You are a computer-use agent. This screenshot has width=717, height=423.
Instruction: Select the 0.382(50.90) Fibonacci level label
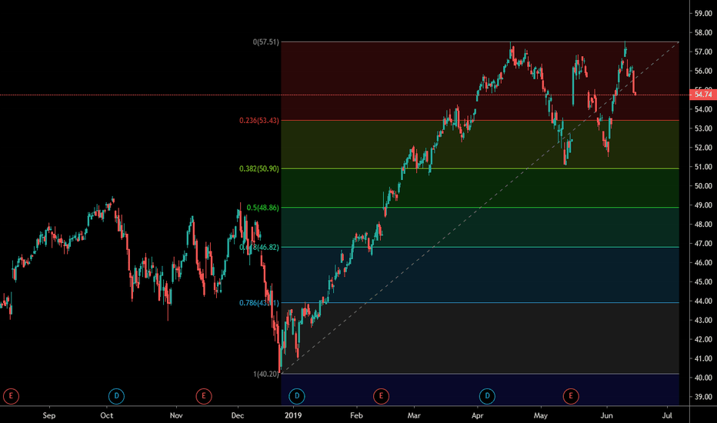point(258,168)
